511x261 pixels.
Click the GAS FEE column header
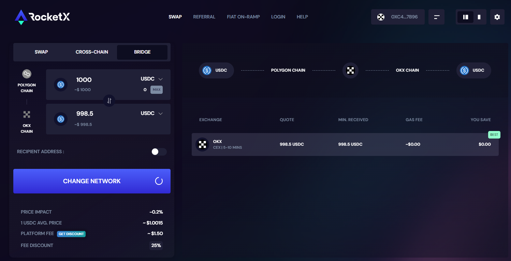(x=414, y=120)
